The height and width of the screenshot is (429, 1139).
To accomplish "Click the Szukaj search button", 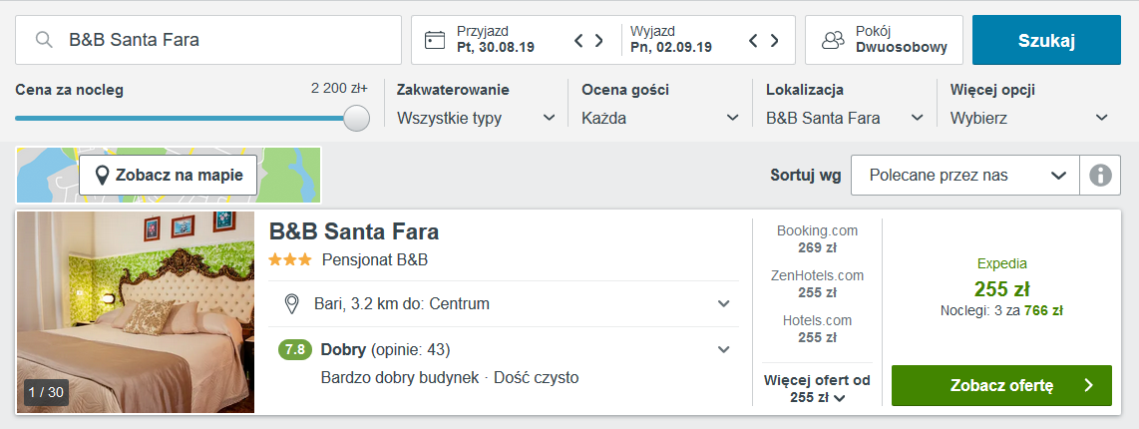I will tap(1046, 40).
